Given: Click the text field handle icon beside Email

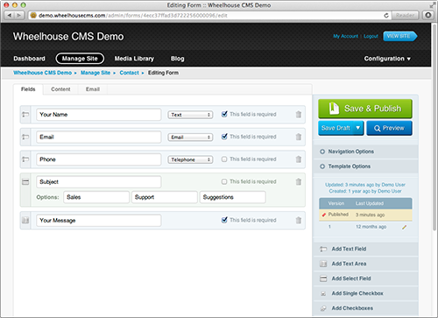Looking at the screenshot, I should pos(25,137).
